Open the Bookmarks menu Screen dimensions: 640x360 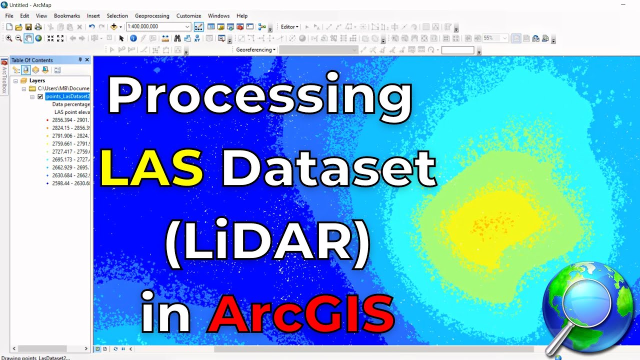(66, 16)
